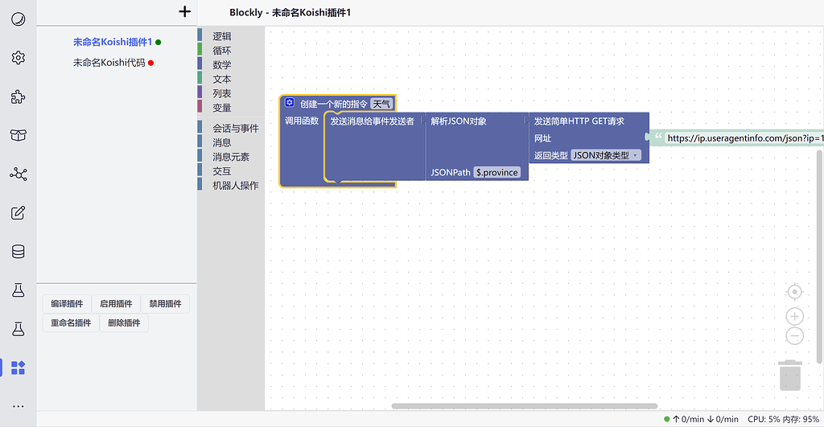
Task: Click the 删除插件 button
Action: [x=124, y=323]
